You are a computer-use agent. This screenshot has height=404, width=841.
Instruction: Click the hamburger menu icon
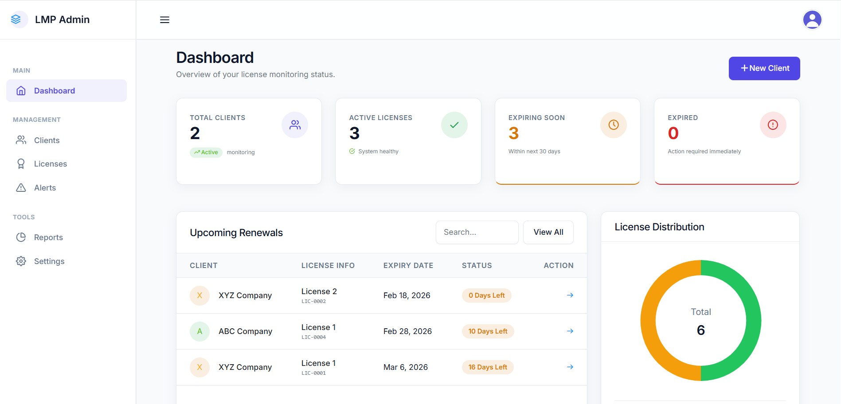(x=164, y=19)
